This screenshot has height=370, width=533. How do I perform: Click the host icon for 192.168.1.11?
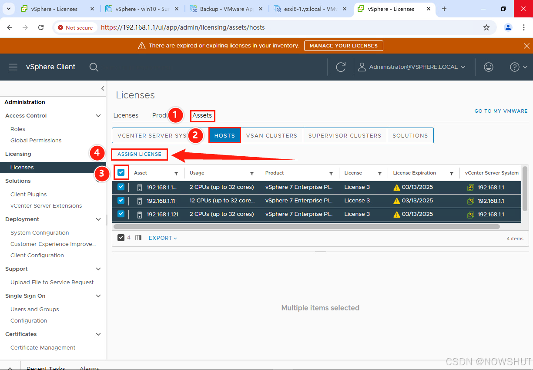pos(140,201)
